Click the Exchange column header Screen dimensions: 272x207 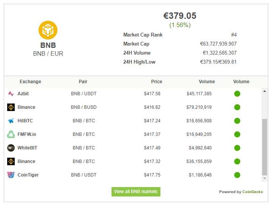pyautogui.click(x=30, y=82)
